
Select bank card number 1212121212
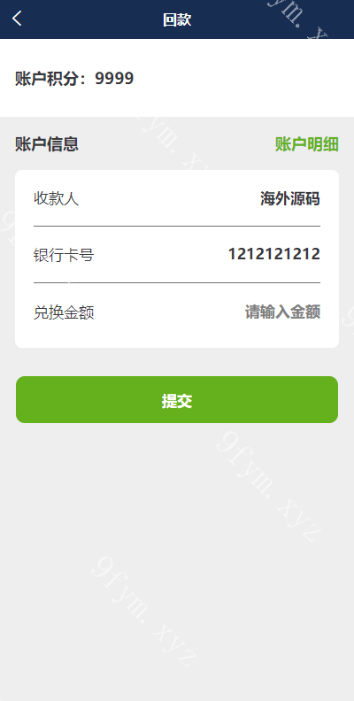pos(274,254)
